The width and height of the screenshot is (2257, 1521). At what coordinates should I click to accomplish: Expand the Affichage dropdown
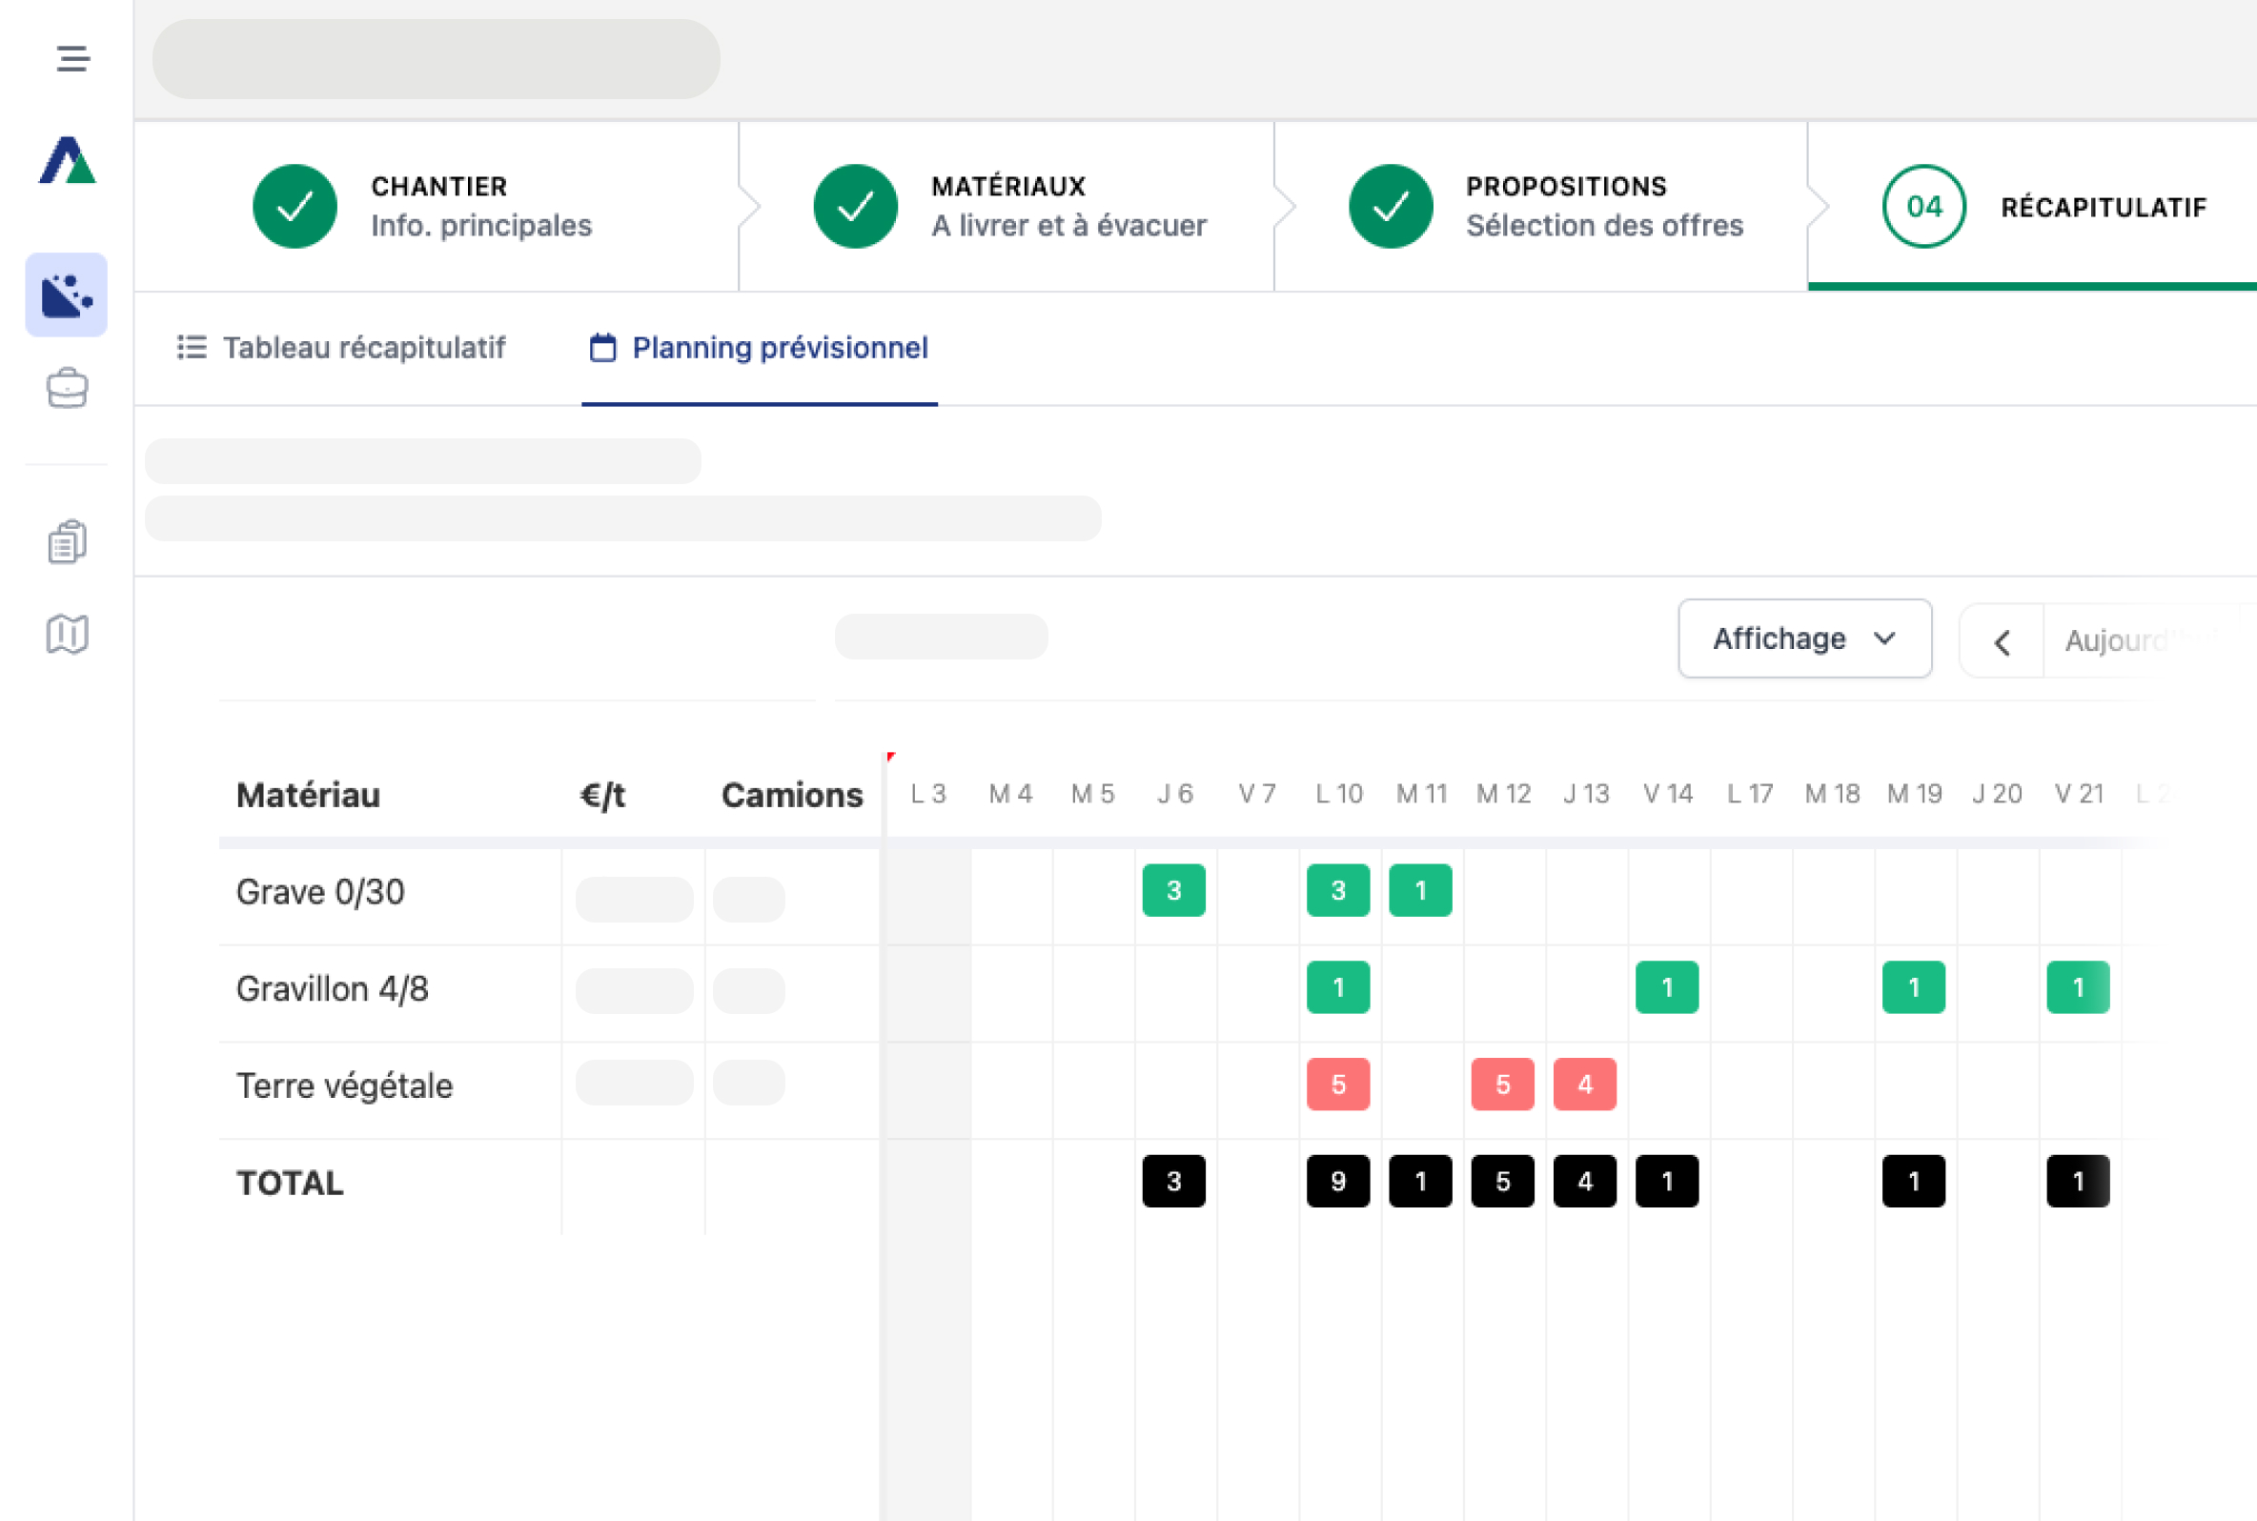1804,639
